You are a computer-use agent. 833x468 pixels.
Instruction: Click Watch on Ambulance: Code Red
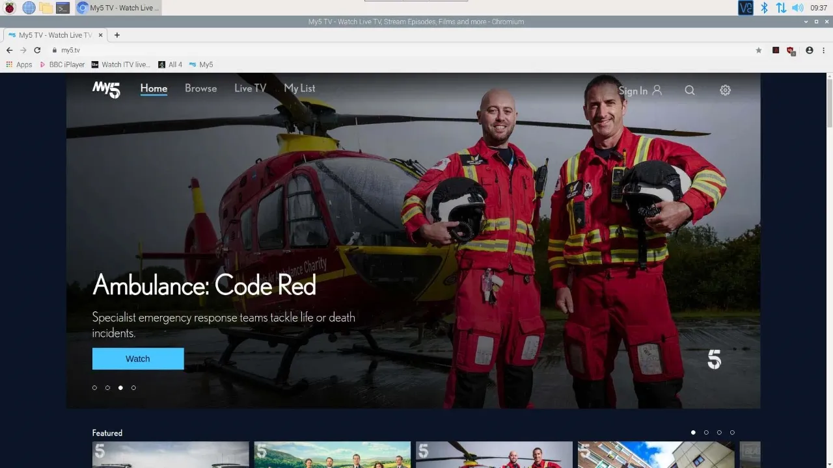(138, 358)
